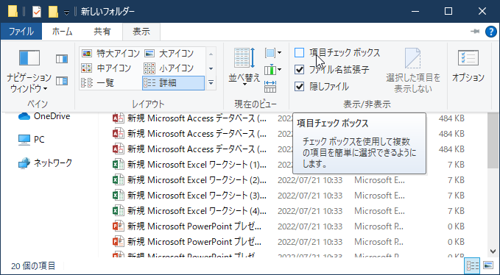Choose 詳細 layout

click(173, 83)
